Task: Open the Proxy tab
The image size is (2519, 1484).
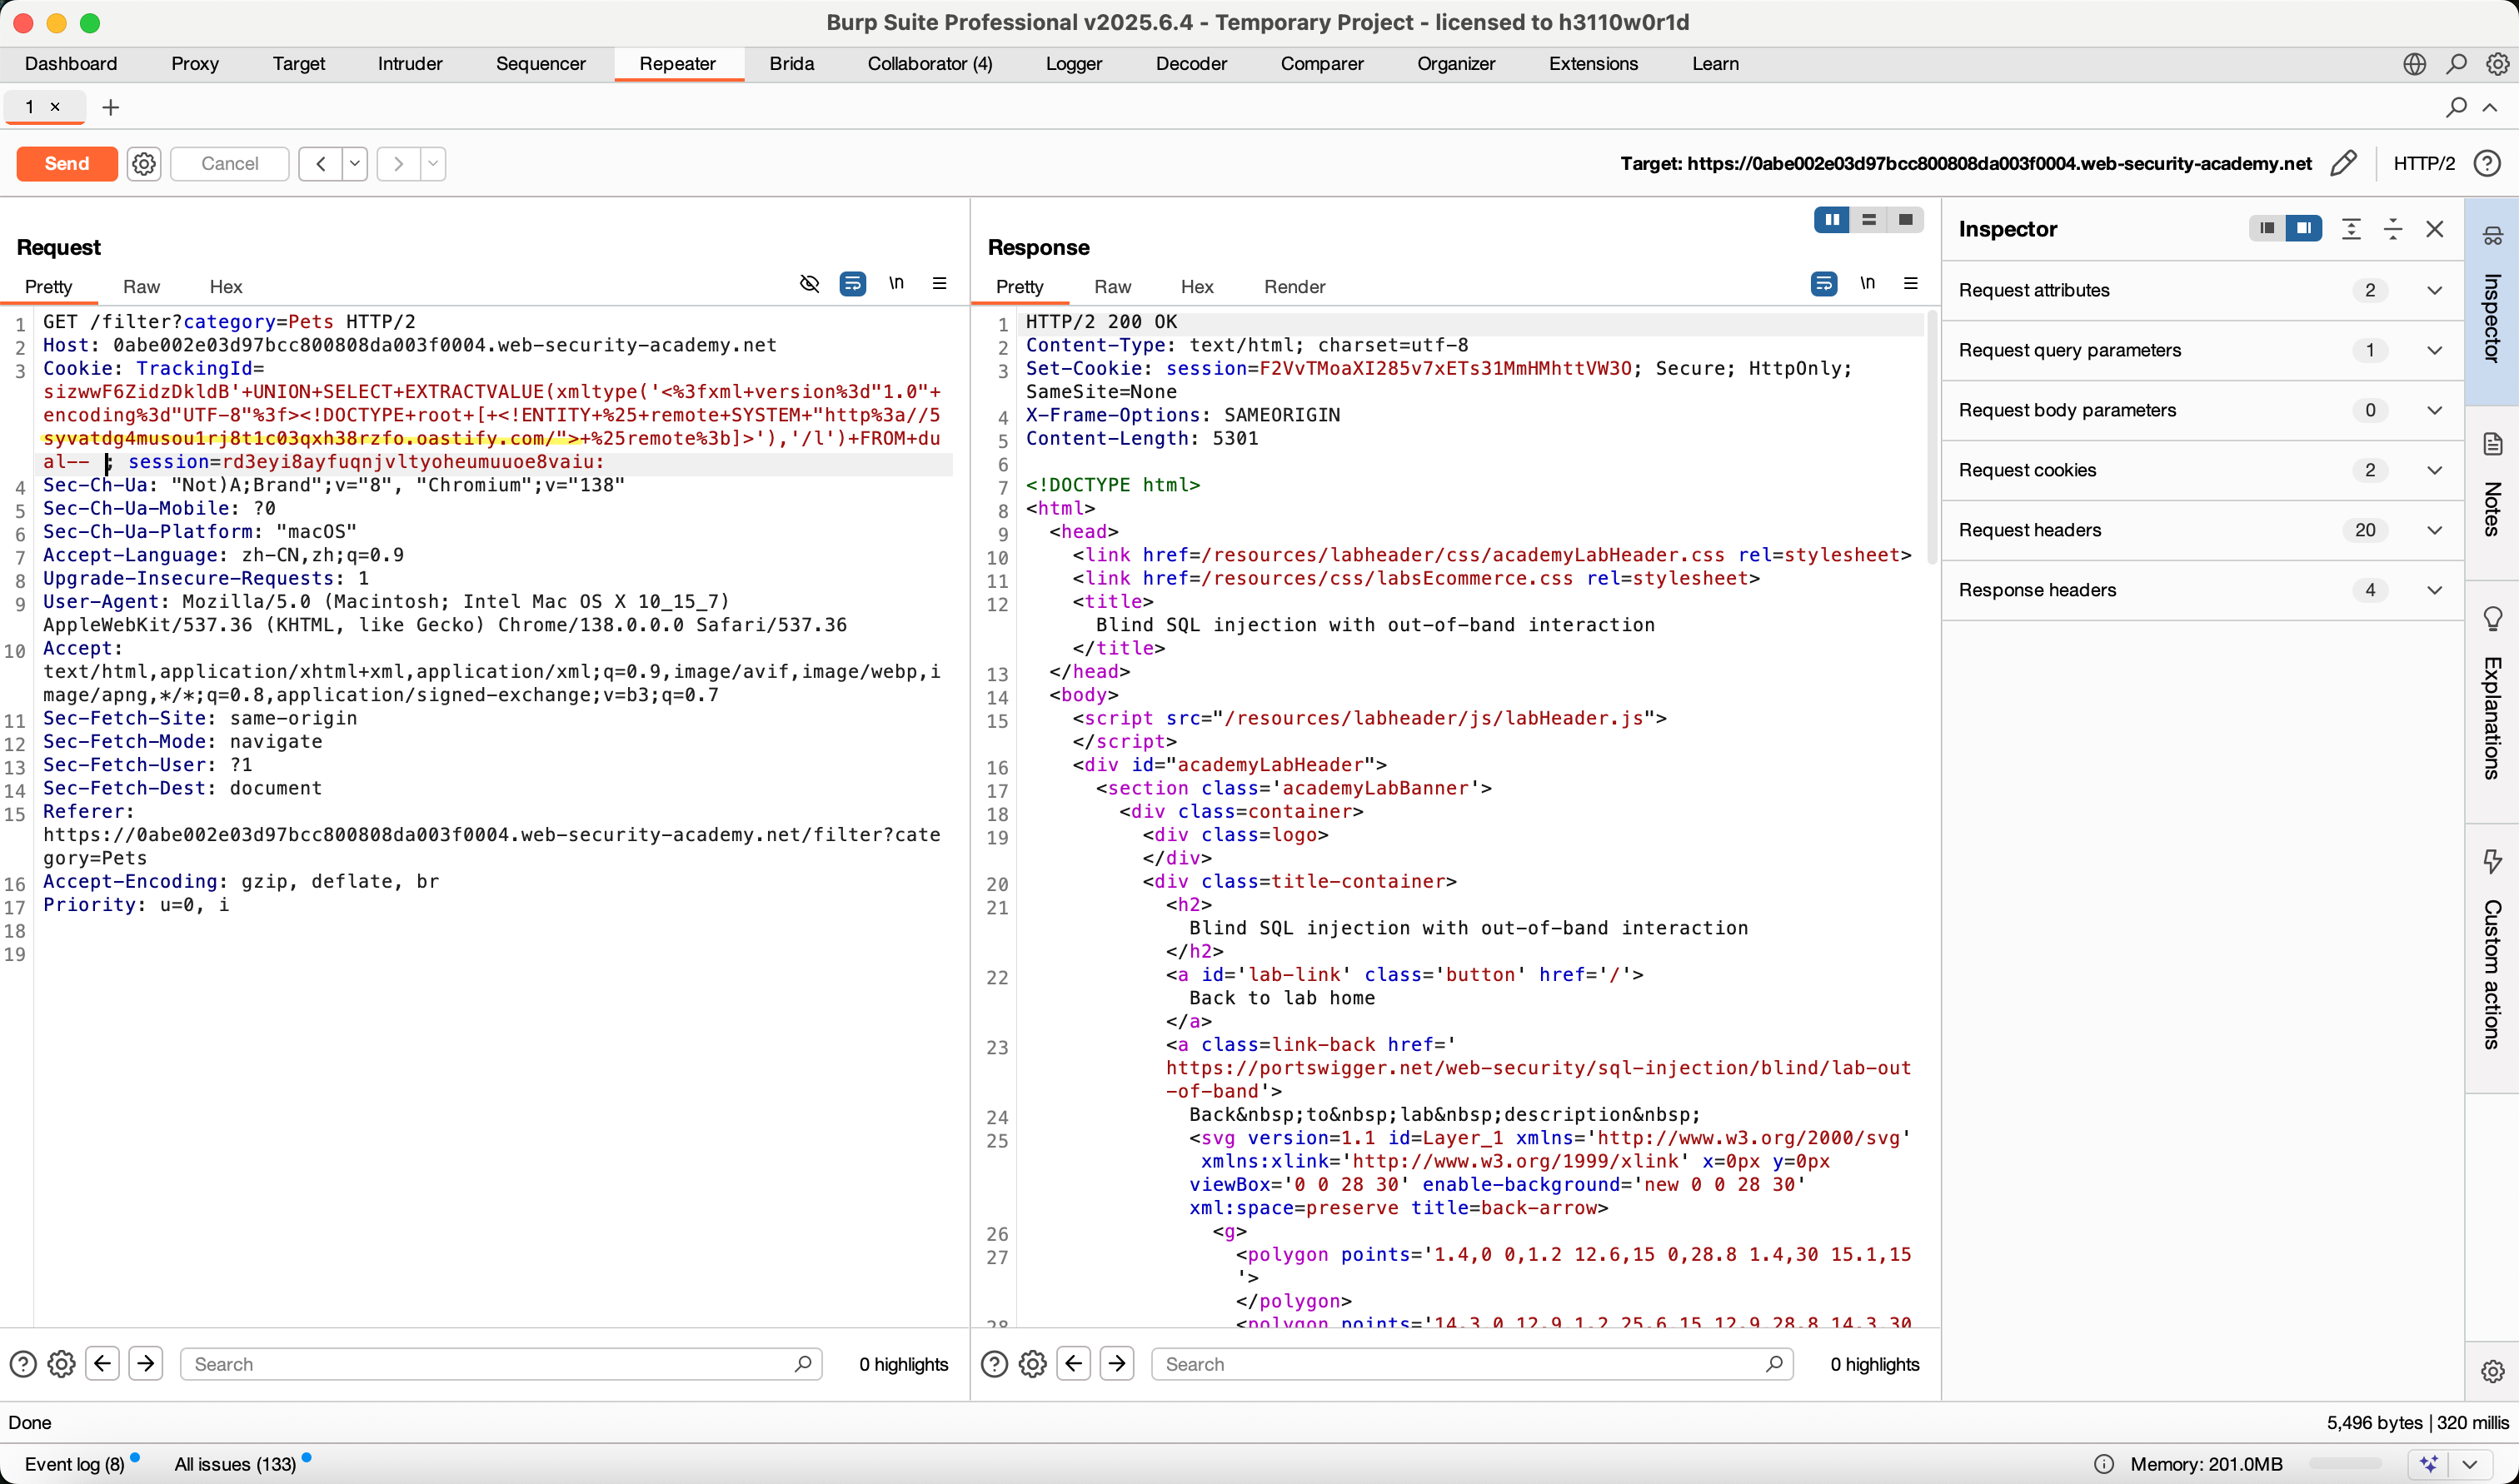Action: point(194,63)
